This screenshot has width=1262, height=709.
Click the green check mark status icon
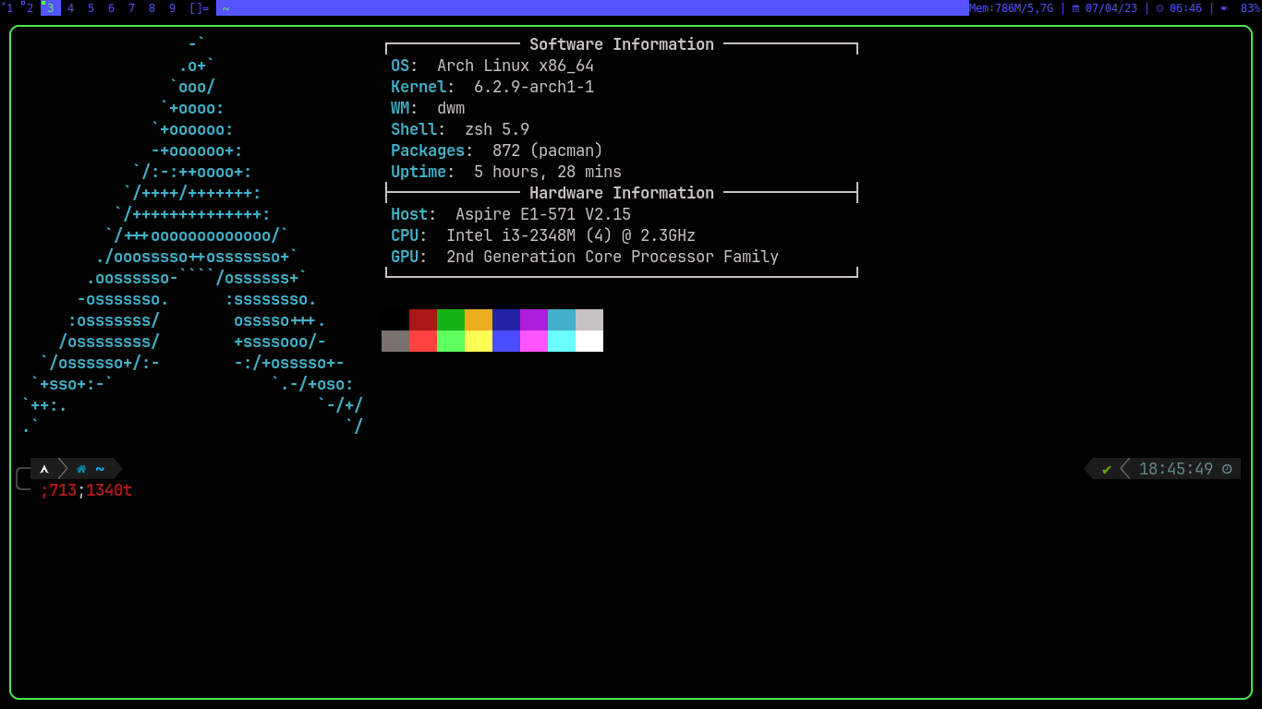coord(1107,469)
